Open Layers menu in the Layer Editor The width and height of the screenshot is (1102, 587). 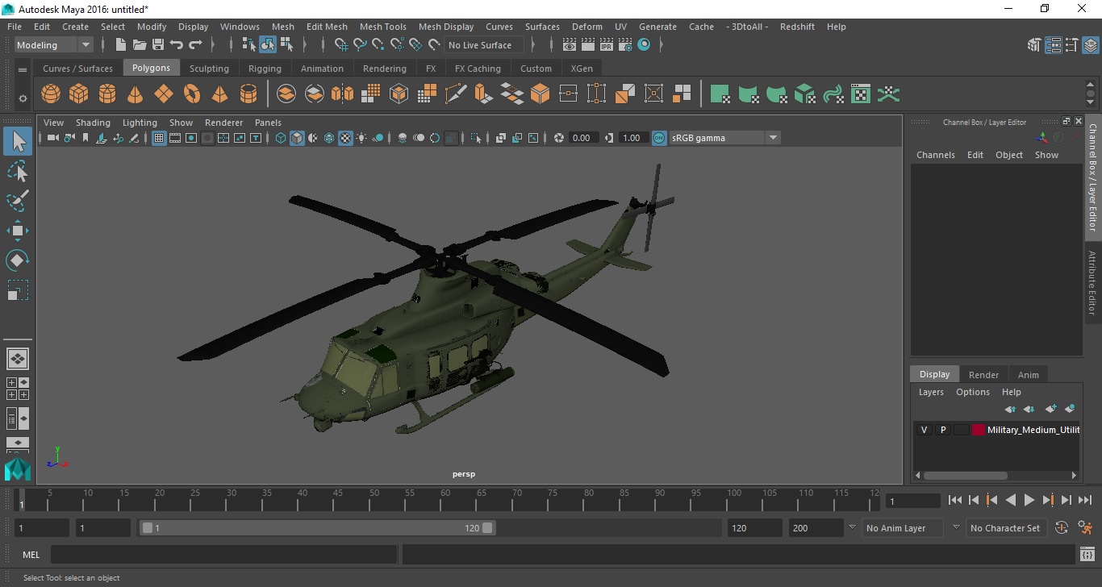[931, 392]
